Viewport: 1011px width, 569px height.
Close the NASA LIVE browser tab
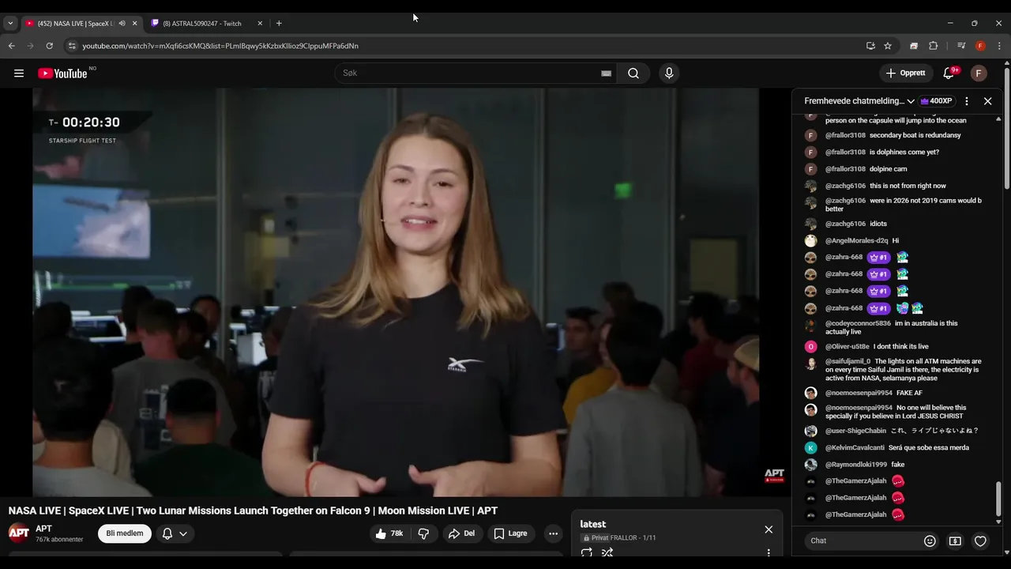coord(134,24)
